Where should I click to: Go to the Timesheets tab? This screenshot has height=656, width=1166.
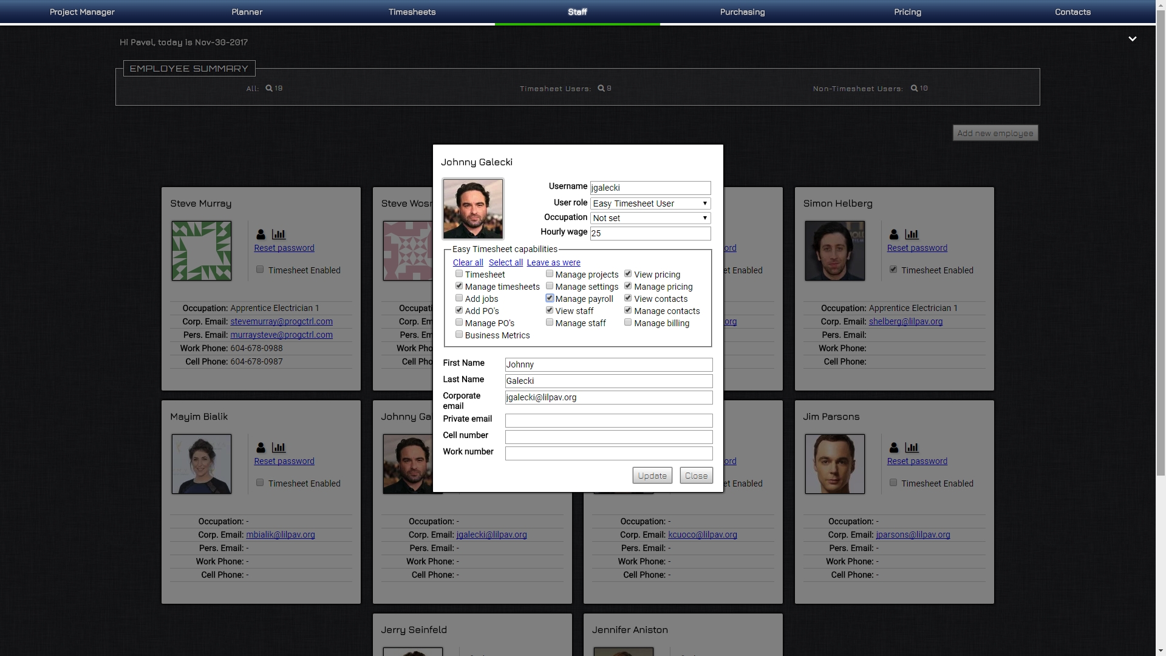[412, 12]
